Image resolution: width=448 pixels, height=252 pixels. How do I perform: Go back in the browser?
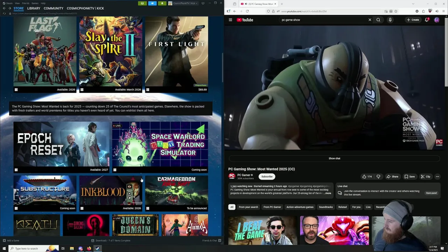pyautogui.click(x=234, y=11)
